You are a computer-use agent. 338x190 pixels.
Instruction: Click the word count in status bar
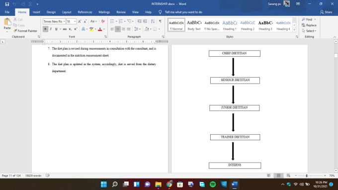[x=33, y=176]
